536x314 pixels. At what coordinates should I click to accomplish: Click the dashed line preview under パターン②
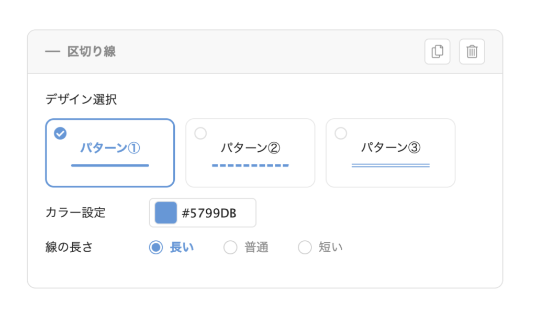coord(250,165)
